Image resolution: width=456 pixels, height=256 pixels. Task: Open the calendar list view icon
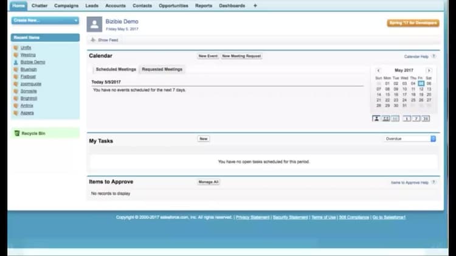(395, 119)
